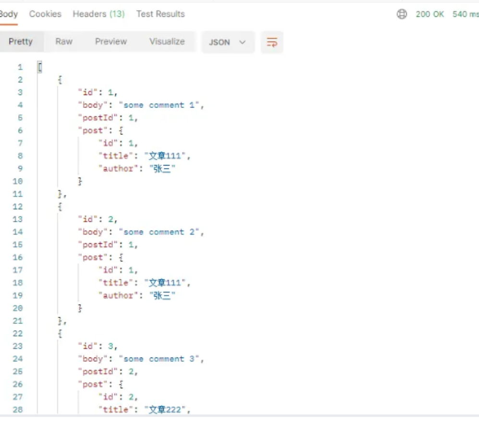Image resolution: width=479 pixels, height=429 pixels.
Task: Click the "title" key on line 28
Action: (115, 409)
